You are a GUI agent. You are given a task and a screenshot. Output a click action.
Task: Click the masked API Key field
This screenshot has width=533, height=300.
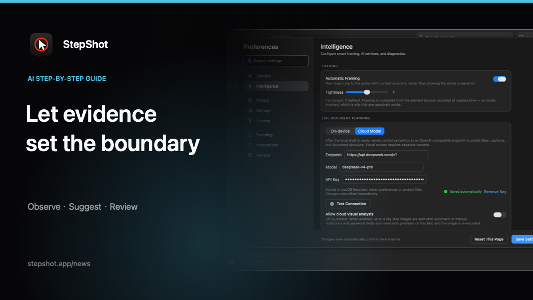[384, 180]
